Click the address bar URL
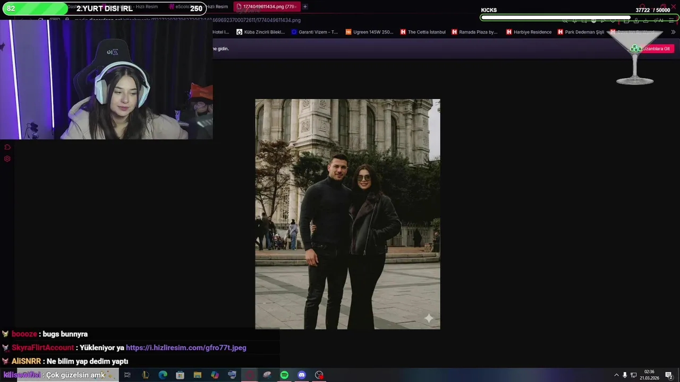 tap(188, 20)
